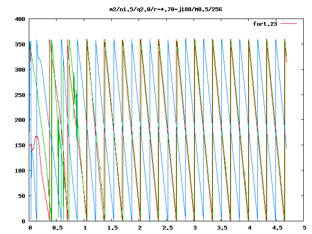Viewport: 312px width, 234px height.
Task: Click x-axis label 1
Action: coord(85,228)
